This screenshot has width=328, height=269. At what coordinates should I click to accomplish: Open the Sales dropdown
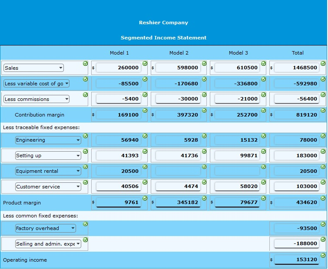tap(33, 68)
